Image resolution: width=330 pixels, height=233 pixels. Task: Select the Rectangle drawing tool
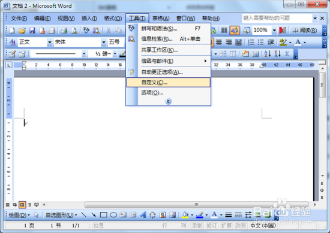[x=104, y=214]
